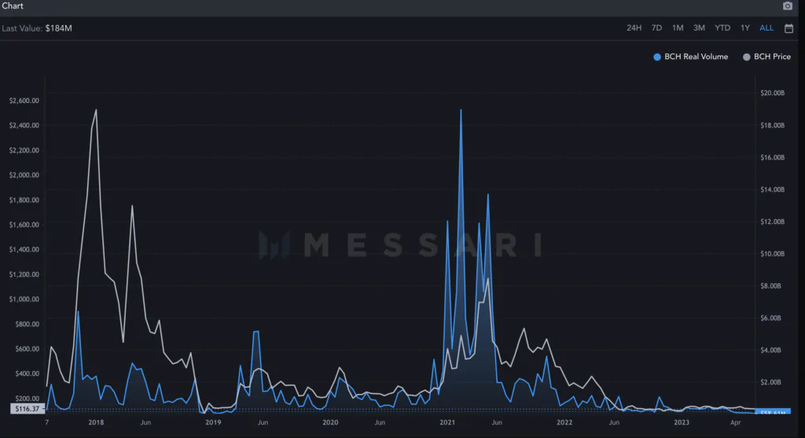Click the 2021 volume spike peak
Viewport: 805px width, 438px height.
tap(461, 110)
